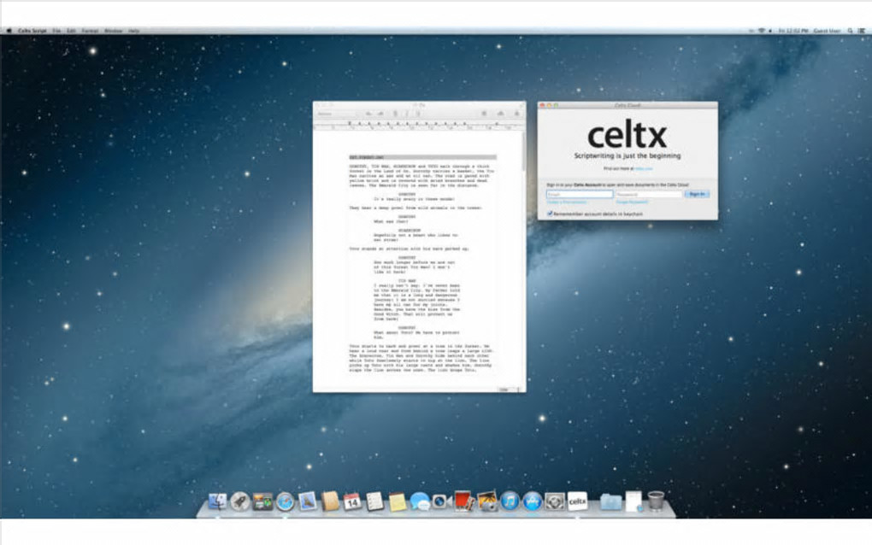The width and height of the screenshot is (872, 545).
Task: Open the Edit menu
Action: 71,31
